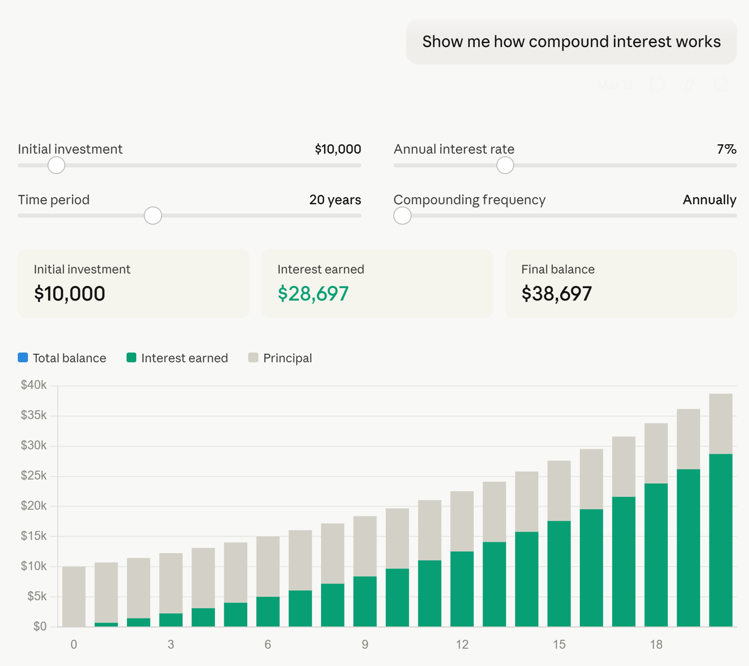Click the copy icon below the message
The width and height of the screenshot is (749, 666).
(x=721, y=84)
